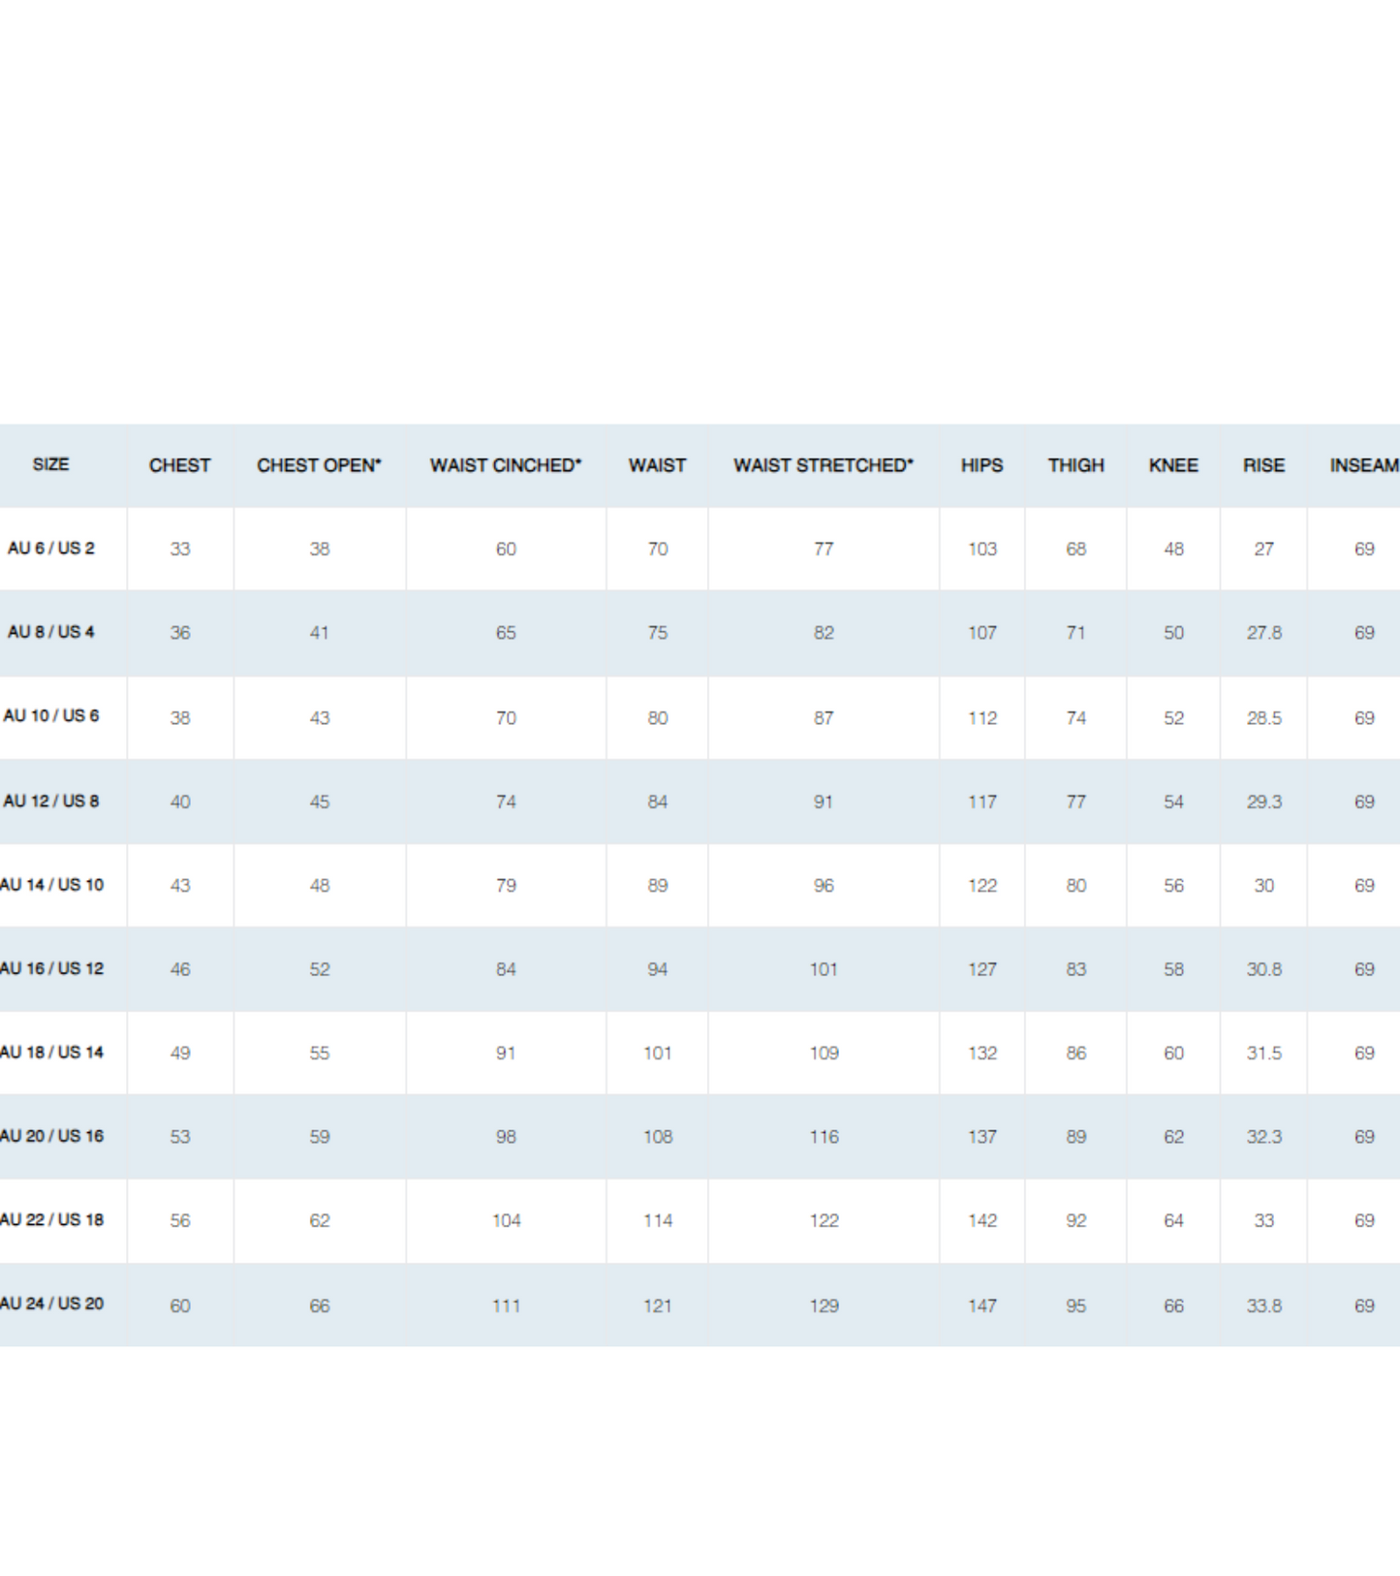Select the AU 8 / US 4 row label

[x=50, y=632]
